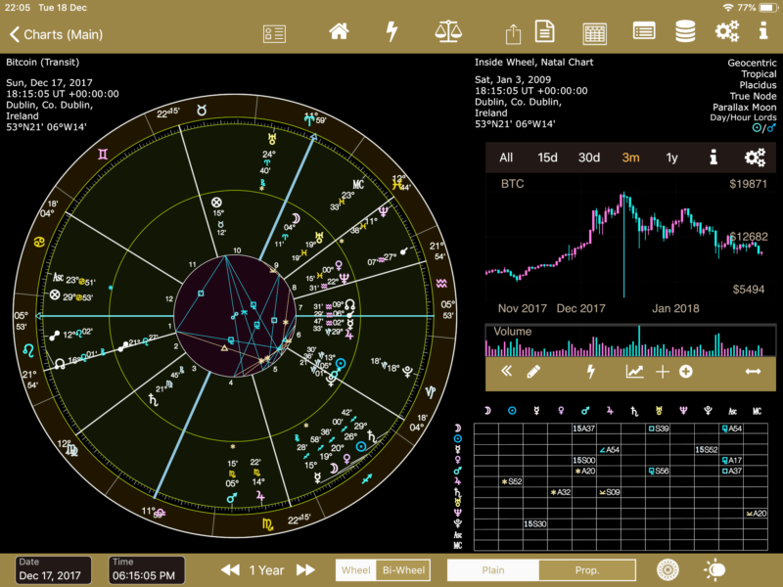Select the Plain aspect grid mode
Screen dimensions: 783x587
[492, 569]
